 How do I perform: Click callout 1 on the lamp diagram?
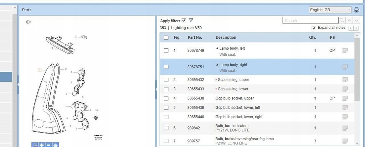click(x=40, y=70)
